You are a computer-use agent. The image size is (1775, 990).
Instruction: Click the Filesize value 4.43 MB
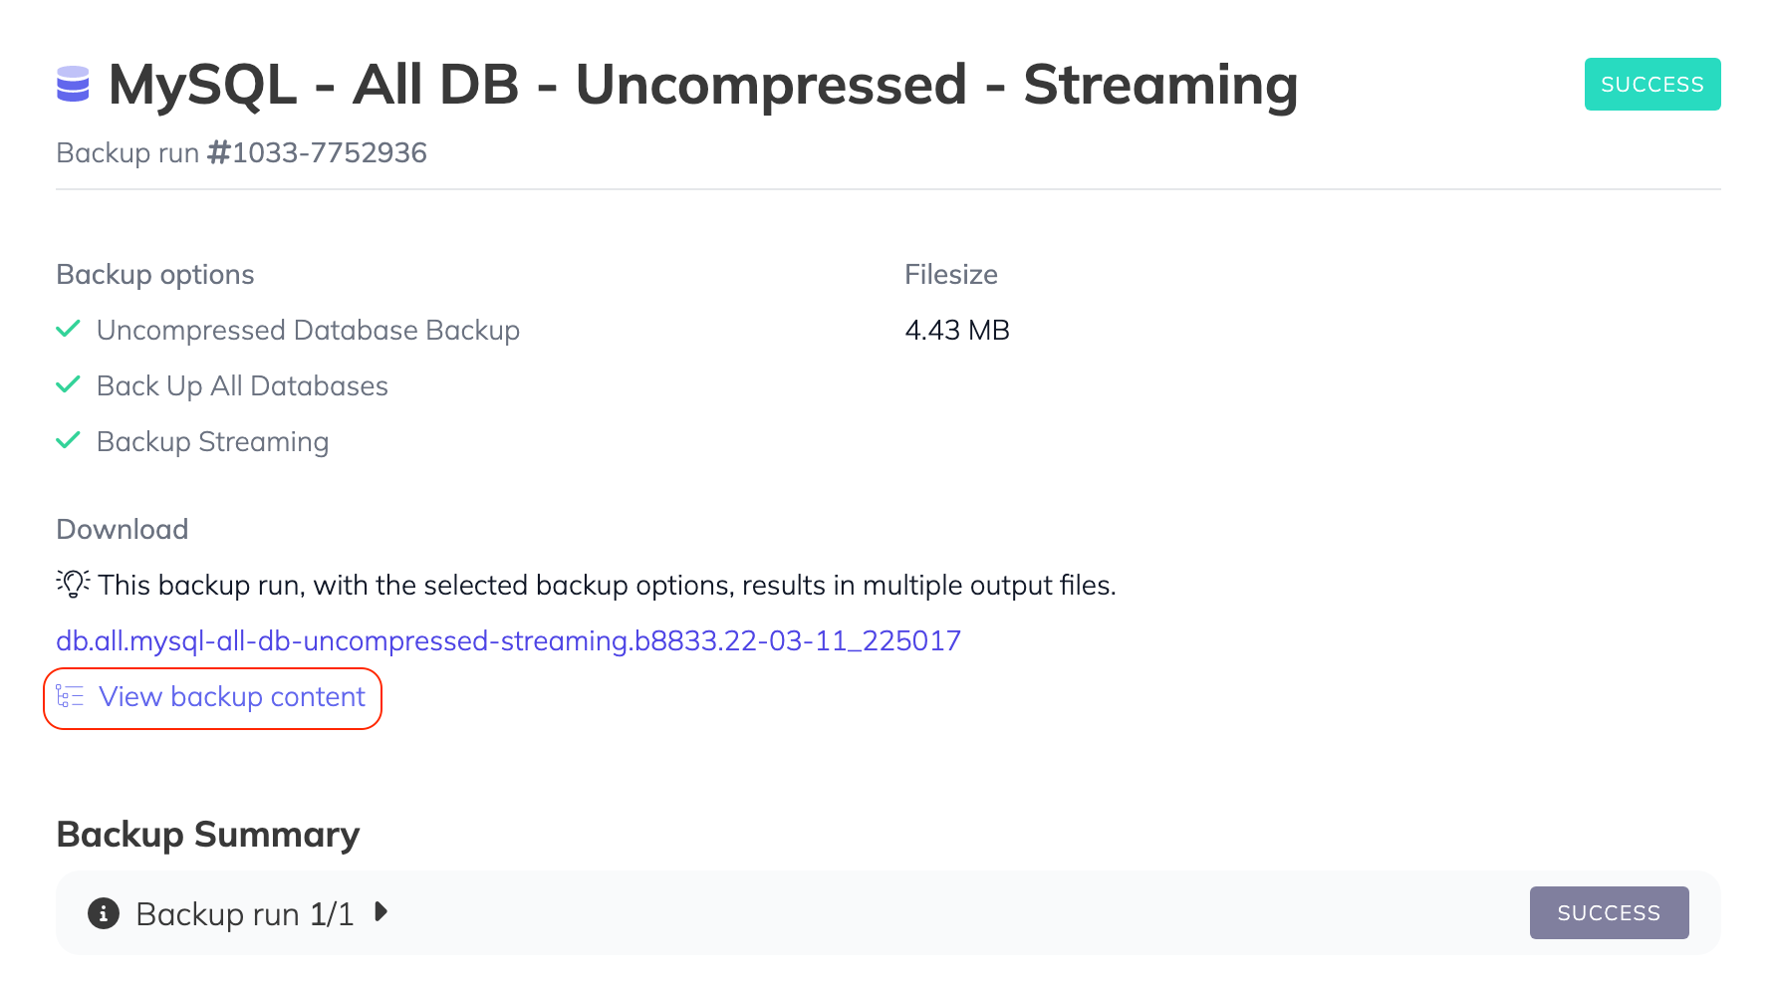point(956,330)
